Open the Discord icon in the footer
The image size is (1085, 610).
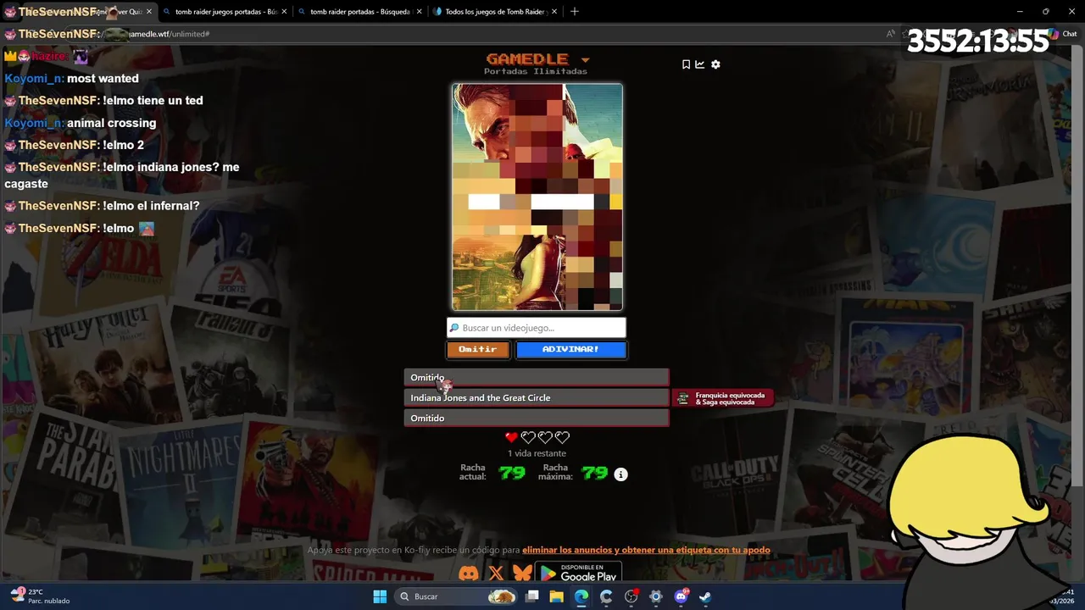point(468,574)
